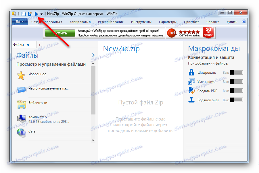Click the Избранное star icon
The height and width of the screenshot is (173, 259).
pyautogui.click(x=21, y=76)
